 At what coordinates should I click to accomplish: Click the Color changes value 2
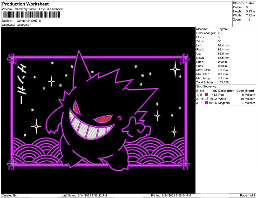point(218,33)
